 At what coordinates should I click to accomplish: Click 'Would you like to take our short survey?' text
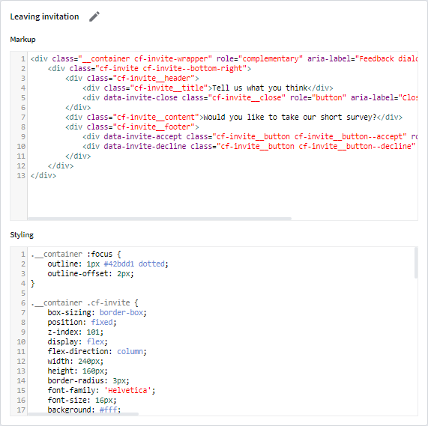click(290, 118)
